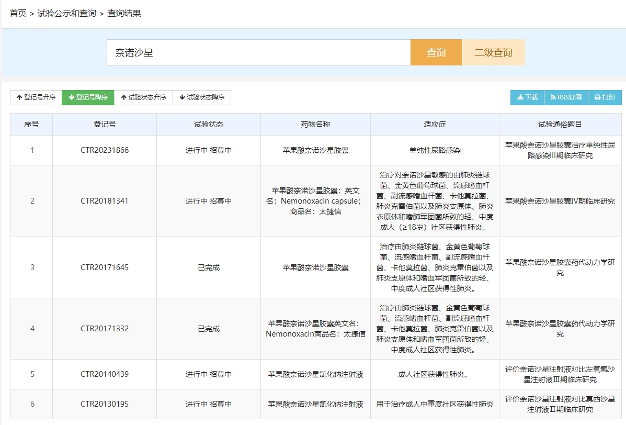Image resolution: width=626 pixels, height=425 pixels.
Task: Open 二级查询 advanced search
Action: [x=494, y=52]
